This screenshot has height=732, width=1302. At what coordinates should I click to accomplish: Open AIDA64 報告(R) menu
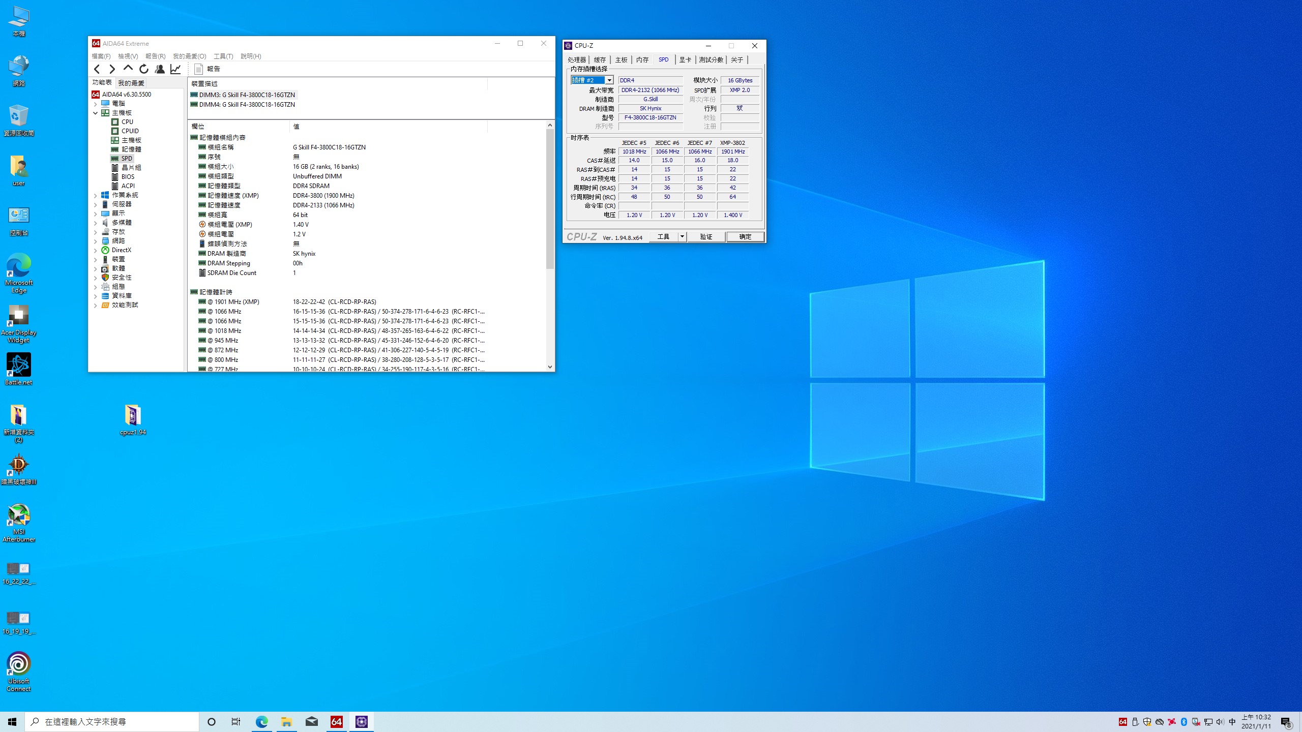point(156,56)
